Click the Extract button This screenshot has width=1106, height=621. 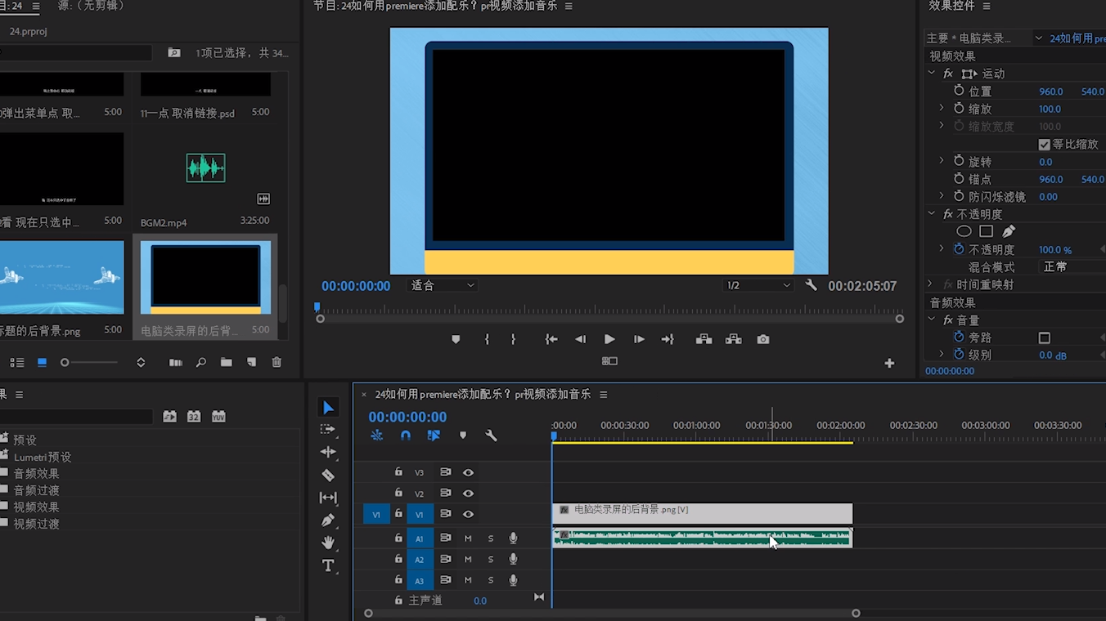(x=733, y=339)
